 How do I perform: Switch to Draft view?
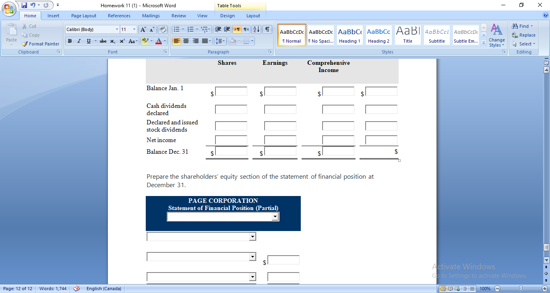(472, 289)
